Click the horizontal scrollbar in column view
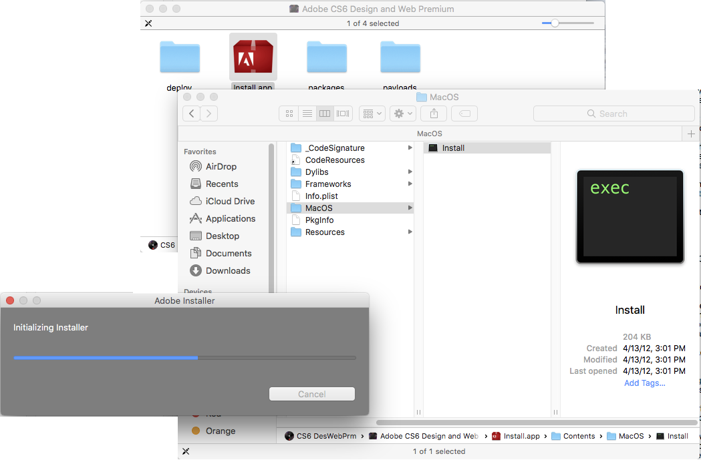The height and width of the screenshot is (462, 701). click(537, 422)
